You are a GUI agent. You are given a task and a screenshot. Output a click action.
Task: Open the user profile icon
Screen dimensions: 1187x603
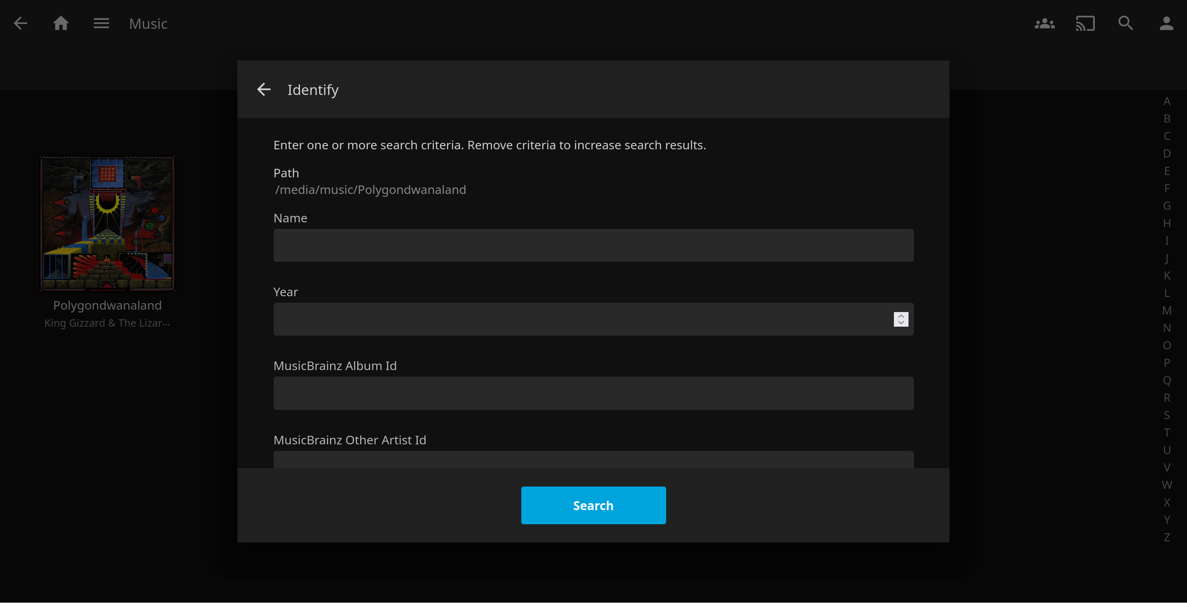click(x=1166, y=24)
